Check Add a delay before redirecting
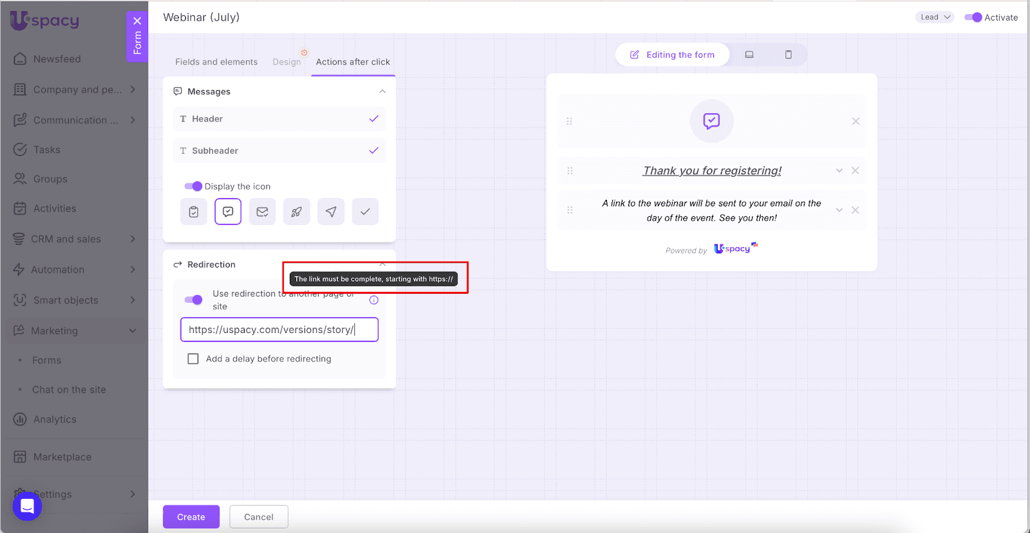 tap(193, 359)
